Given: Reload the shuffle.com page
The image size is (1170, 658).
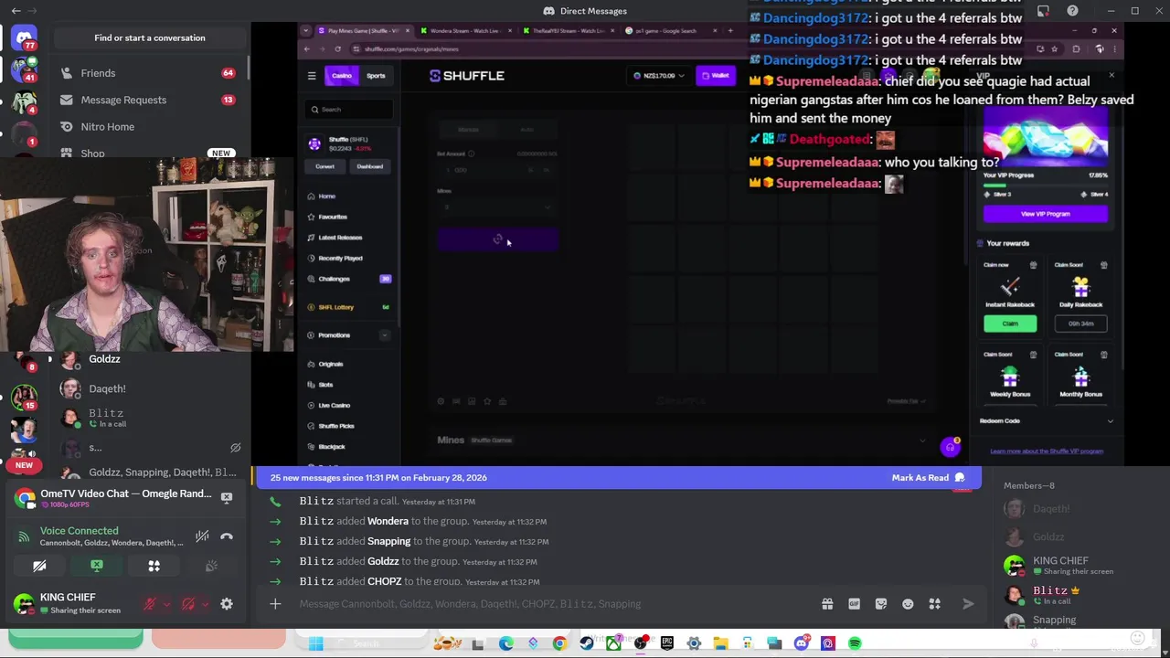Looking at the screenshot, I should point(338,48).
